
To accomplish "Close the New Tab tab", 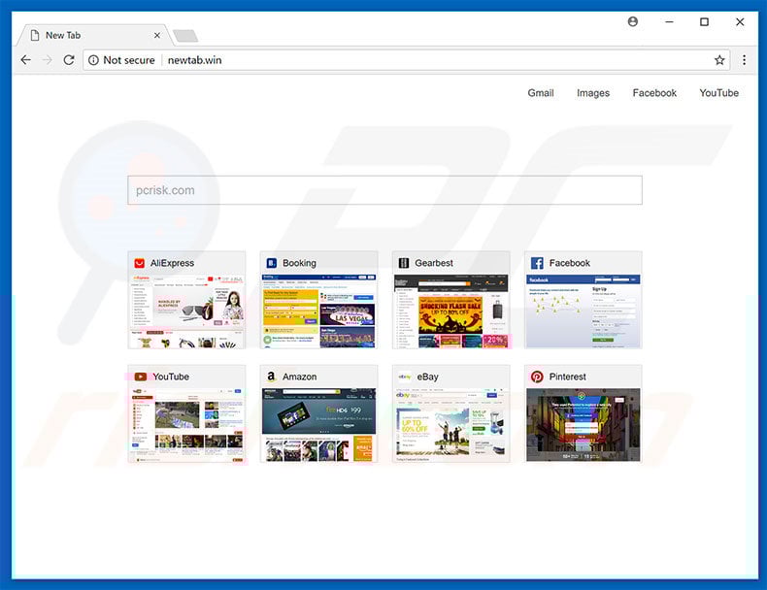I will pos(156,35).
